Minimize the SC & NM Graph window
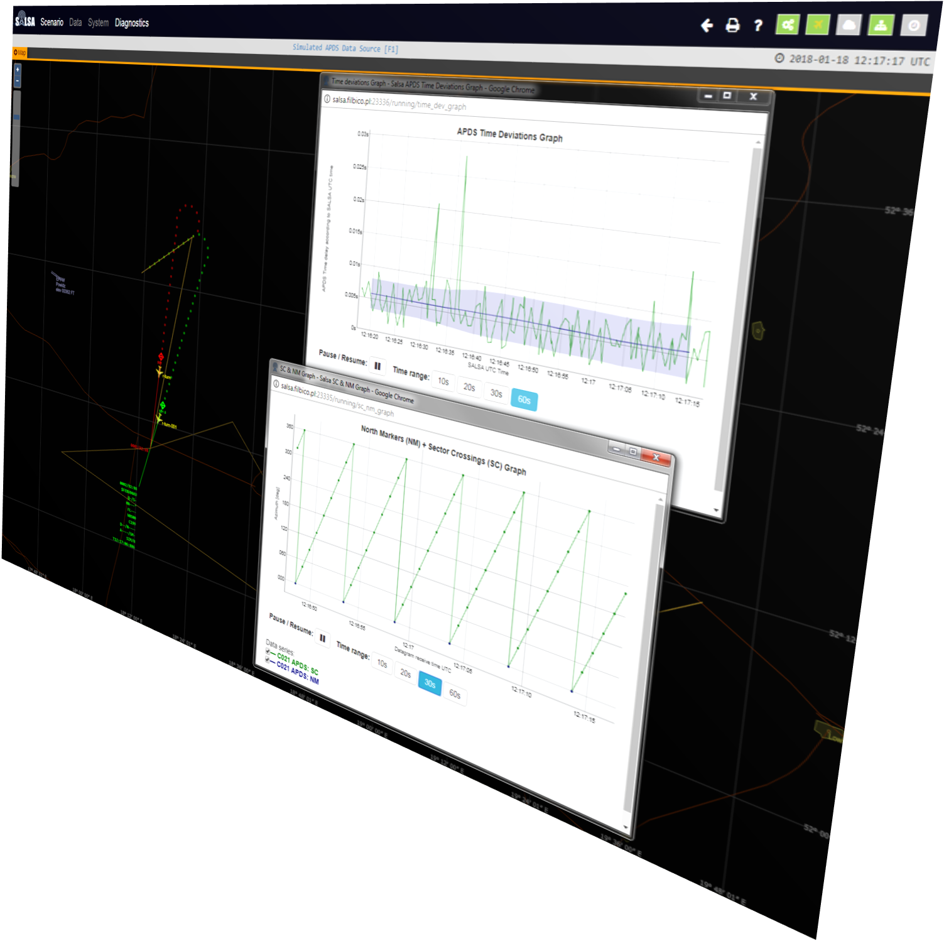Image resolution: width=944 pixels, height=941 pixels. 616,449
